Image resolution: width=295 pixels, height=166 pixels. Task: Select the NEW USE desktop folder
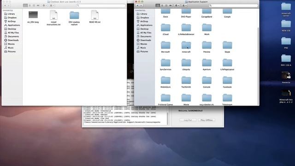(286, 24)
